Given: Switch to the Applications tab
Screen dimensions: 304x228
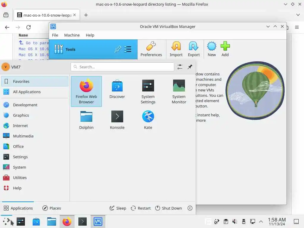Looking at the screenshot, I should click(x=18, y=208).
